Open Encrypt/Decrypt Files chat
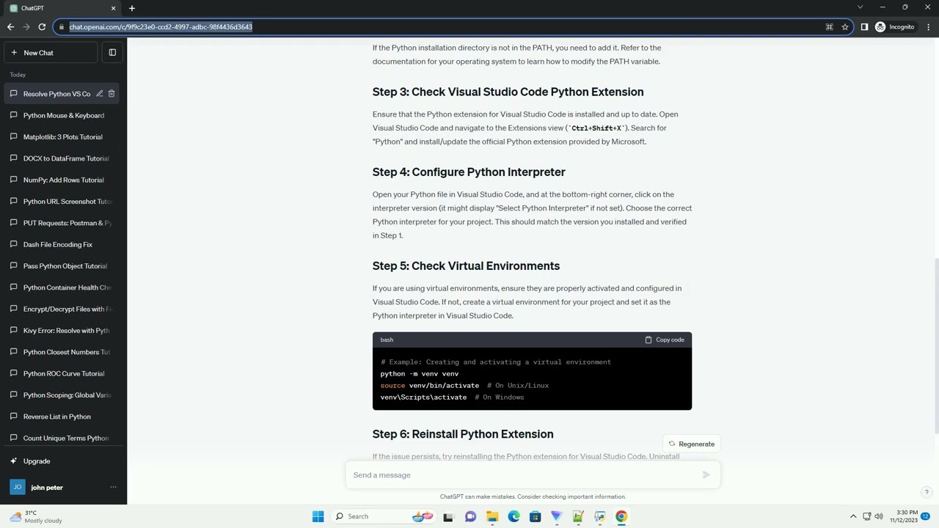The height and width of the screenshot is (528, 939). pos(63,309)
